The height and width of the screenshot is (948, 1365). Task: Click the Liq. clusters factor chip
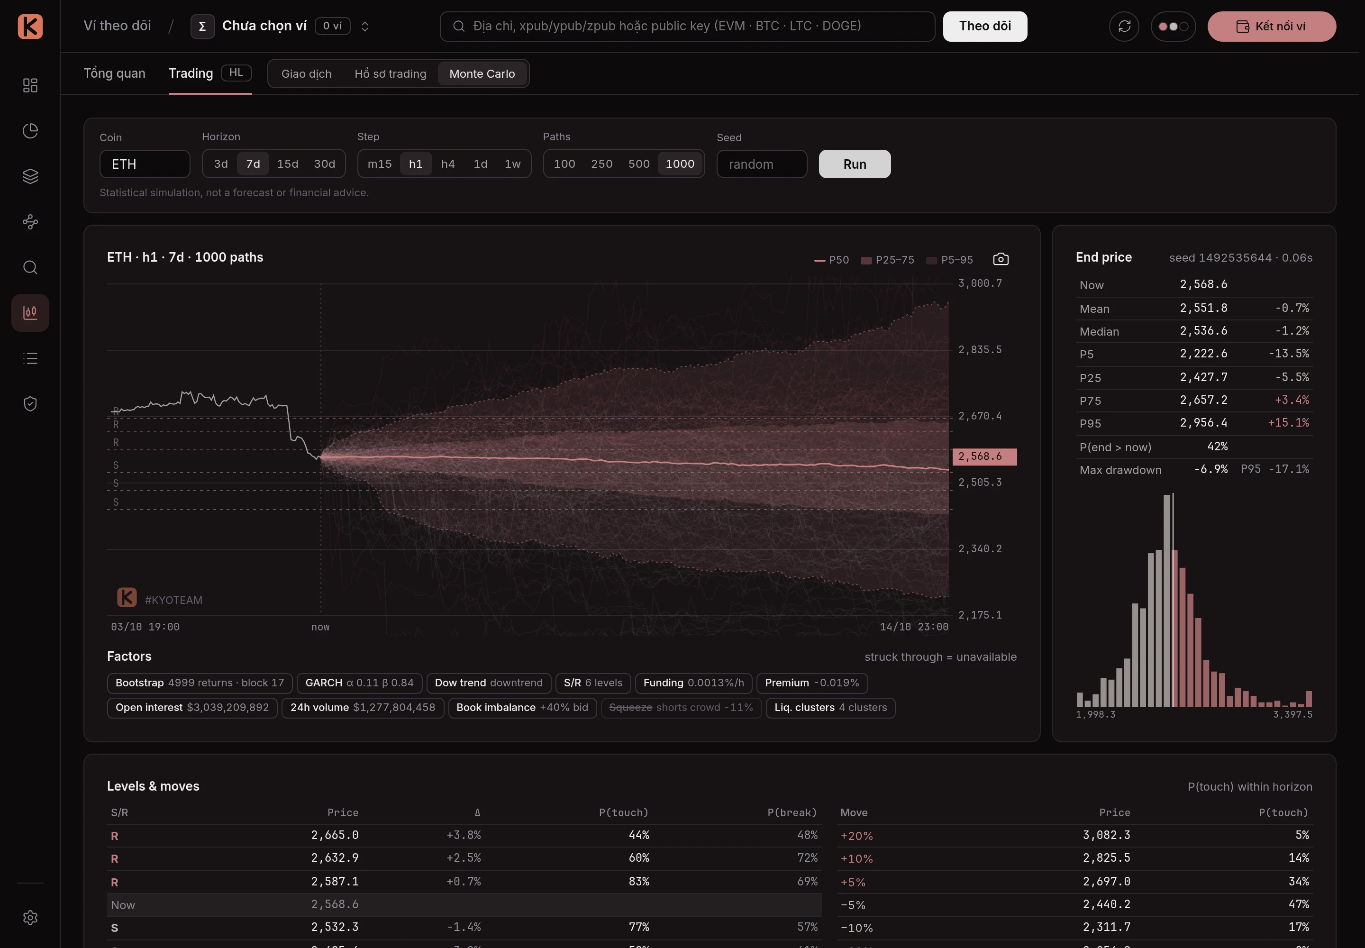coord(830,707)
